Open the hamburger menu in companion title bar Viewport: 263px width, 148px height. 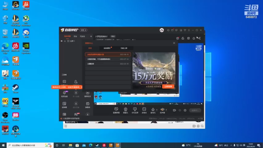click(189, 30)
